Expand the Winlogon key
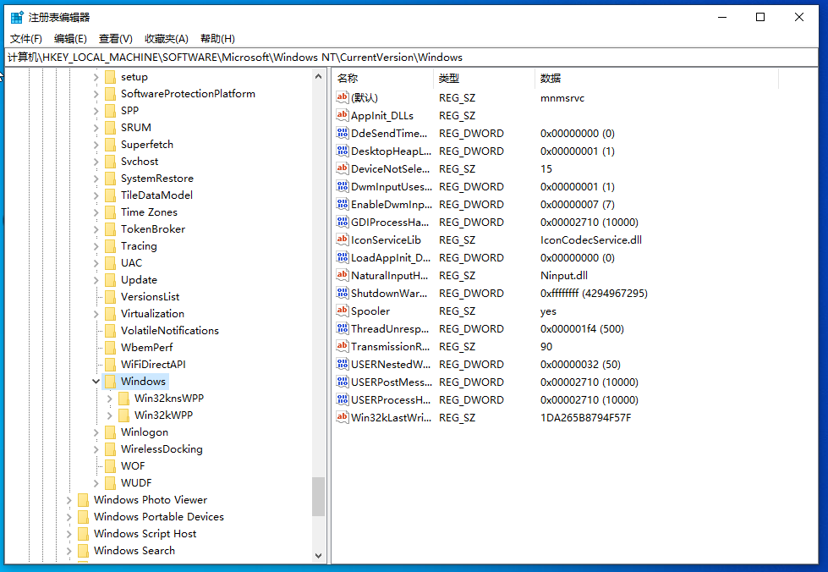 (x=96, y=432)
